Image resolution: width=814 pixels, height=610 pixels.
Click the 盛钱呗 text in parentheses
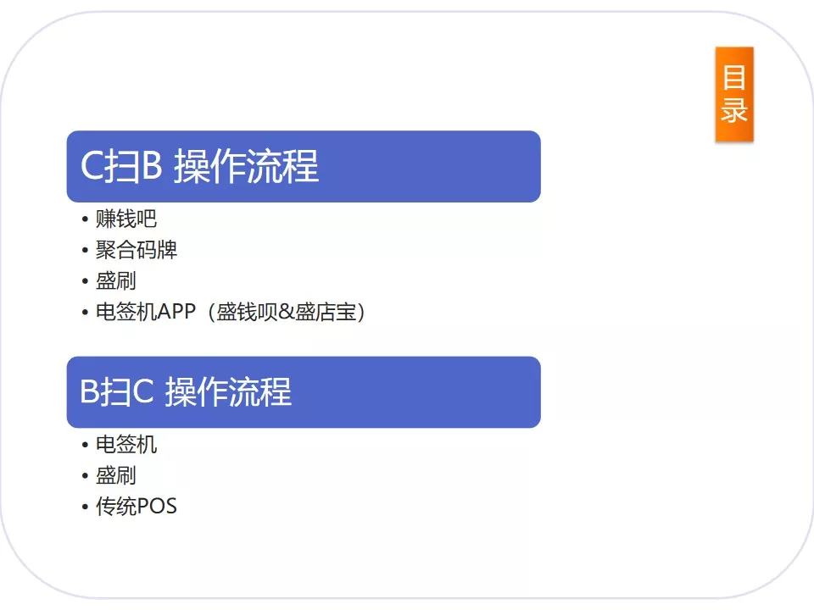[247, 312]
